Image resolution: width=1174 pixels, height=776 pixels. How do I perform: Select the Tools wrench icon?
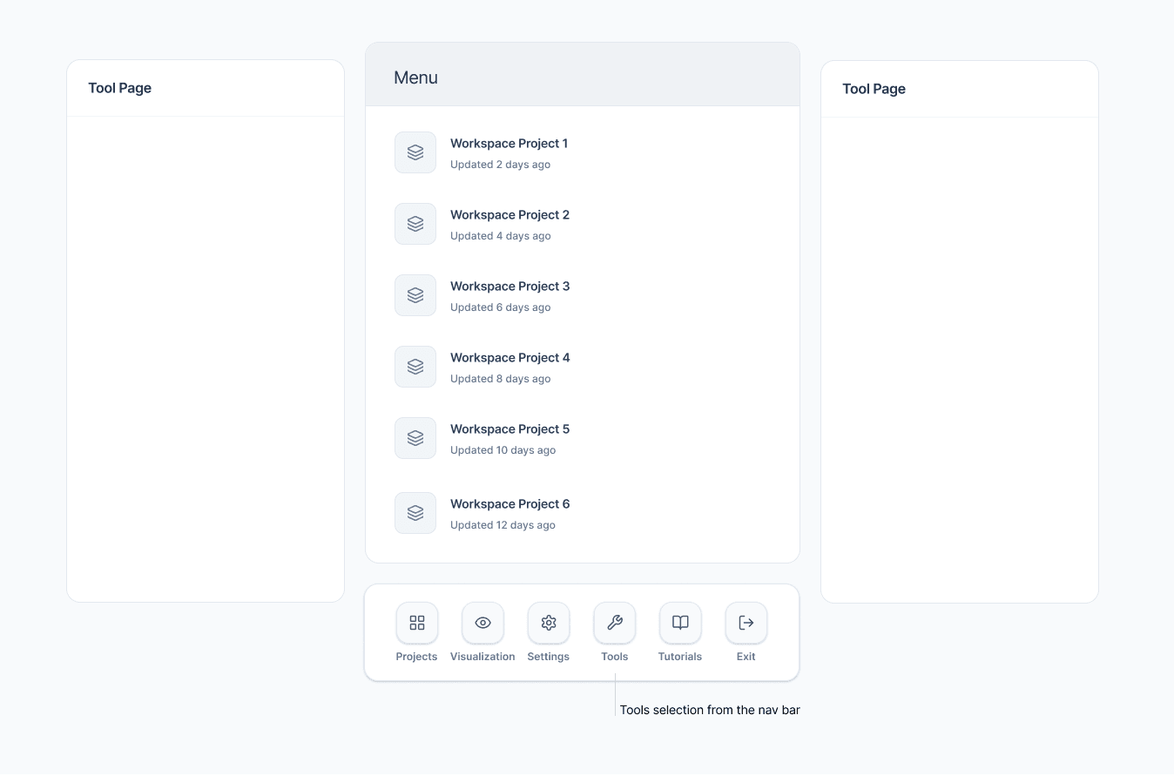[615, 623]
